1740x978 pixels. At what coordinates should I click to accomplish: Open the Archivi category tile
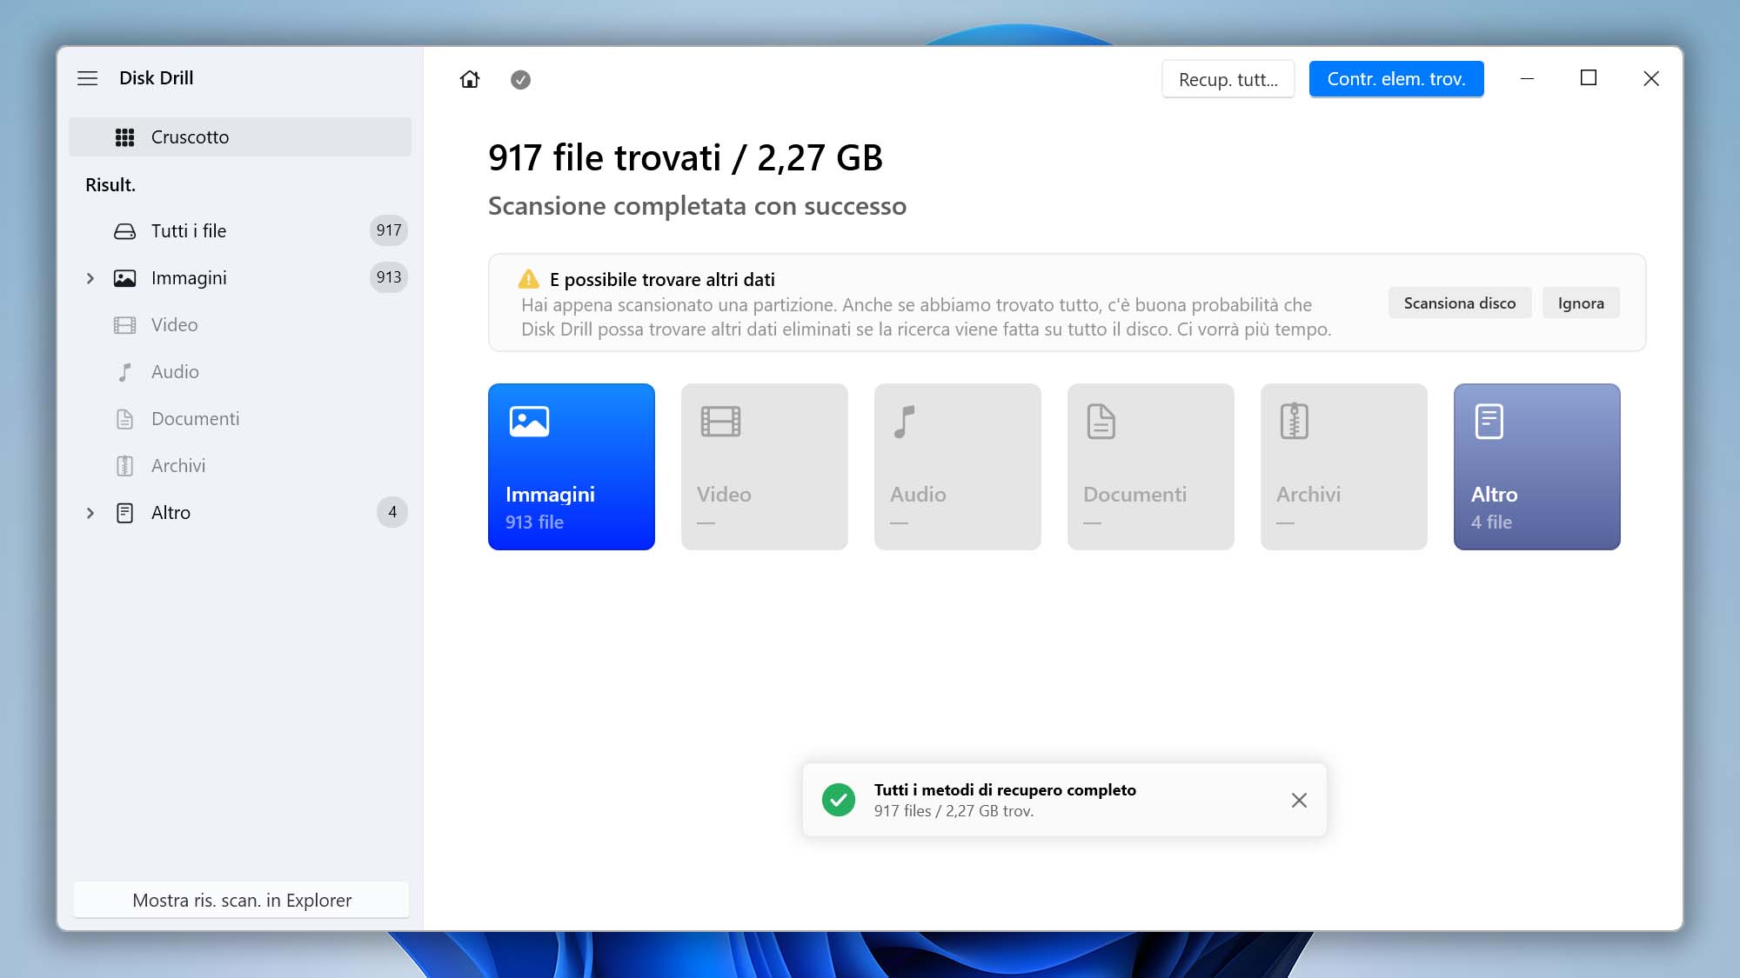[1344, 467]
